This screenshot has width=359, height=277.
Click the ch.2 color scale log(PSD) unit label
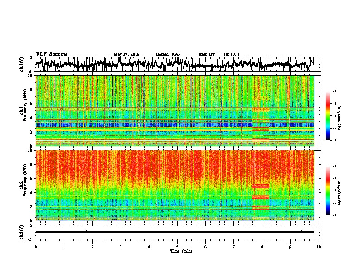pos(340,192)
